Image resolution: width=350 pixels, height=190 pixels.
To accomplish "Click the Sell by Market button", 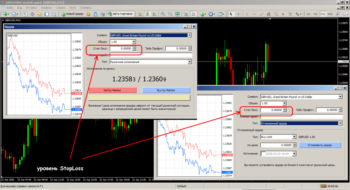I will [x=112, y=90].
